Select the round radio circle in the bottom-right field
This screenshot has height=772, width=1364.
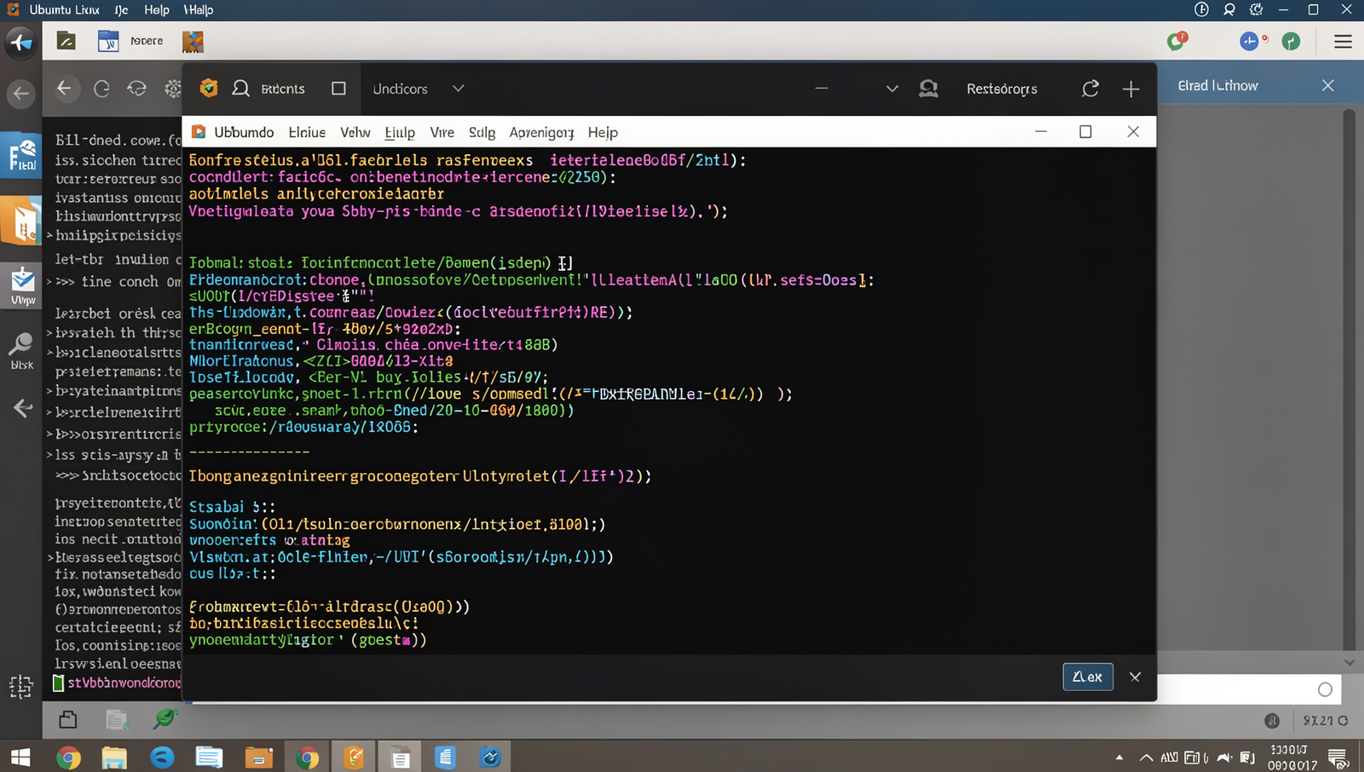click(x=1325, y=689)
